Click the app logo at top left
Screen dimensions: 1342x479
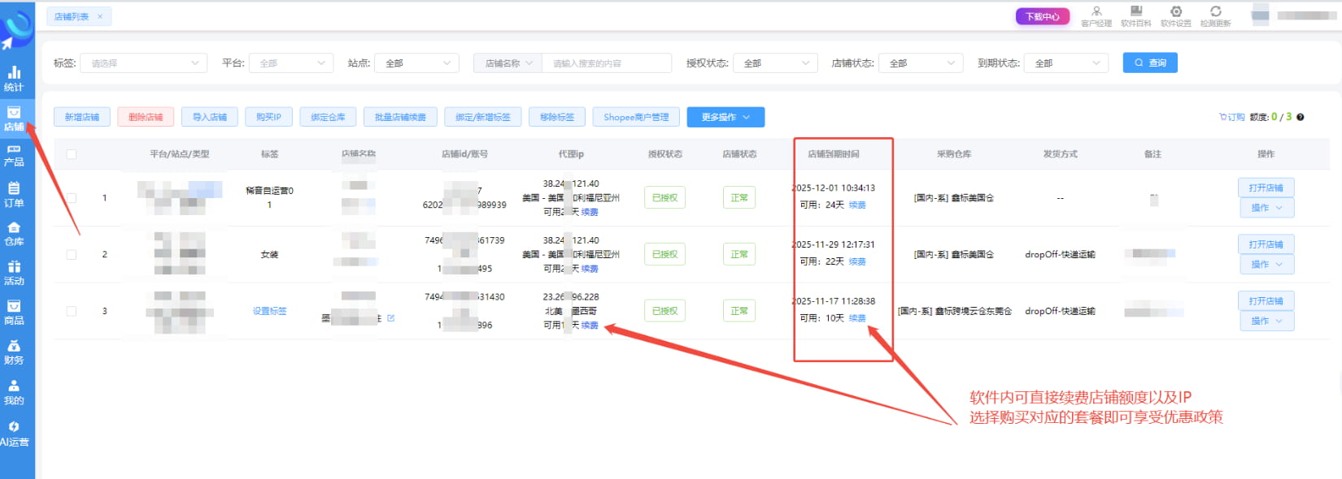[16, 29]
